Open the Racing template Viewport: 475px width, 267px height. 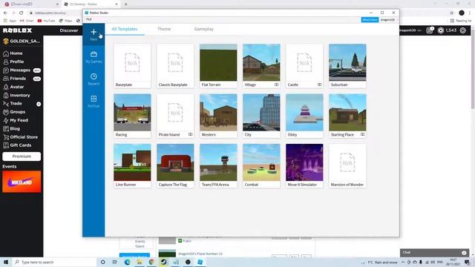[132, 116]
